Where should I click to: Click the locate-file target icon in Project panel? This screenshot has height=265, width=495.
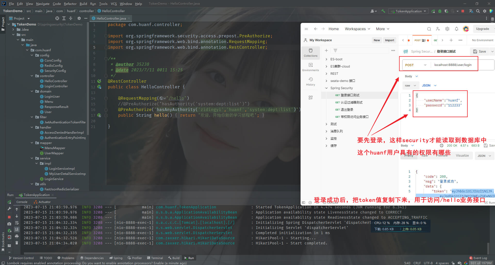(x=57, y=18)
